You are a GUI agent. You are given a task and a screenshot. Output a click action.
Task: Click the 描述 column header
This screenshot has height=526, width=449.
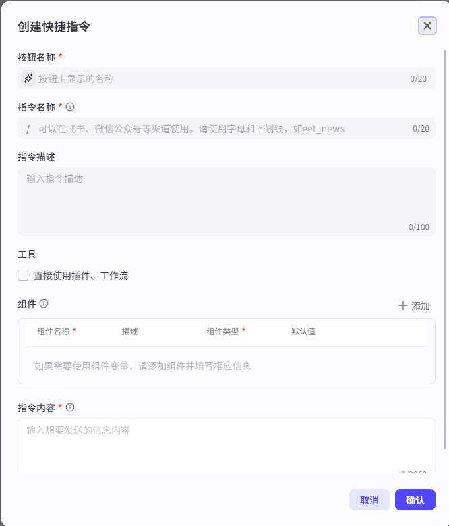click(130, 331)
